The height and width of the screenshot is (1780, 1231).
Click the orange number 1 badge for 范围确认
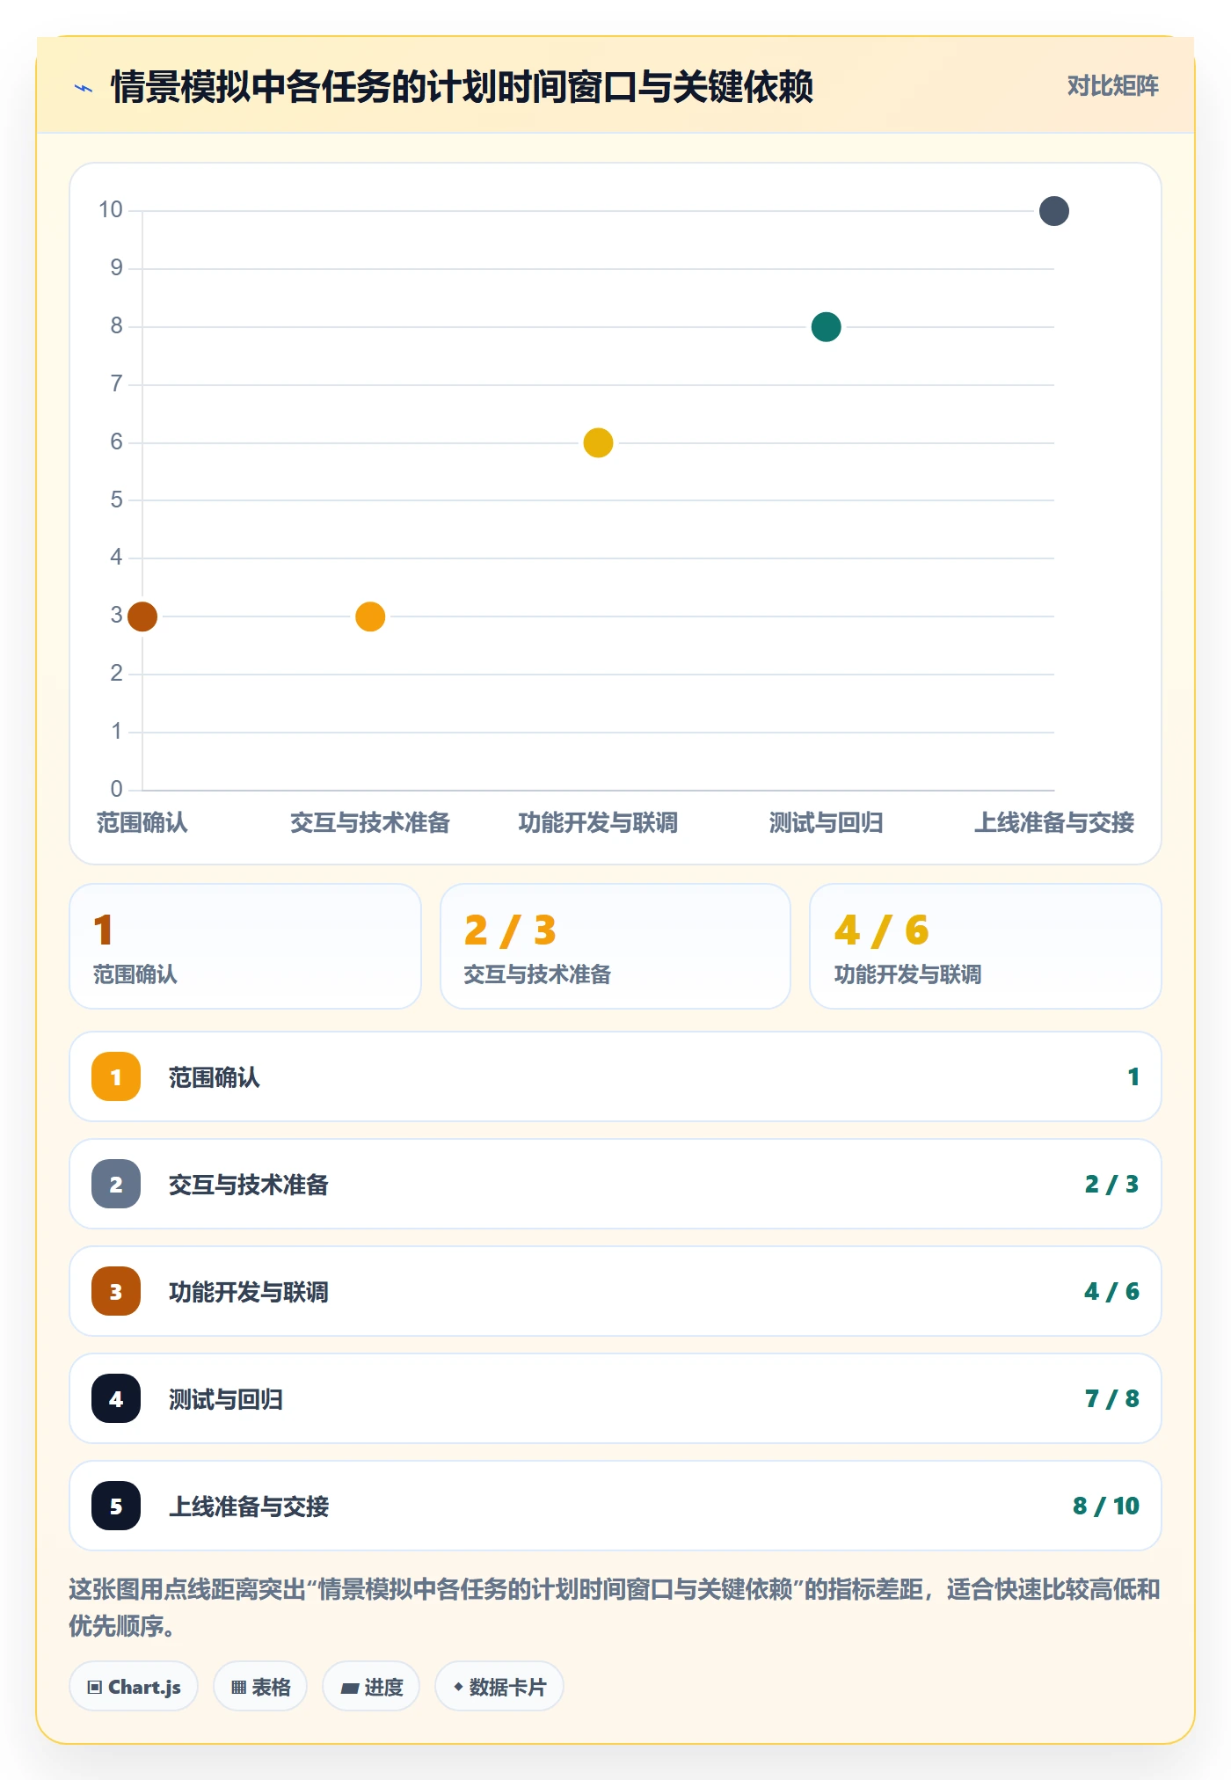point(116,1076)
